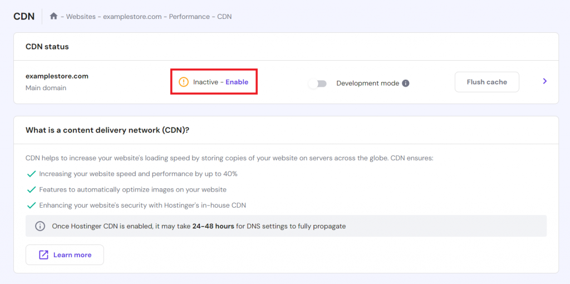
Task: Click the checkmark beside website speed increase
Action: pyautogui.click(x=31, y=174)
